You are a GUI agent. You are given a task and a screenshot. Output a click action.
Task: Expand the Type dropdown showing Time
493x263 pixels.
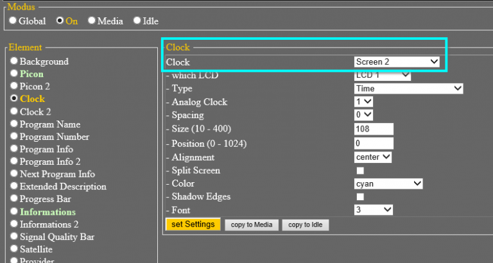pyautogui.click(x=408, y=89)
